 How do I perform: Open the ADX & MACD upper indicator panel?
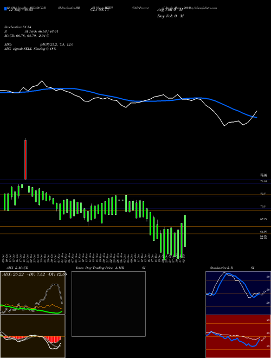click(x=33, y=293)
